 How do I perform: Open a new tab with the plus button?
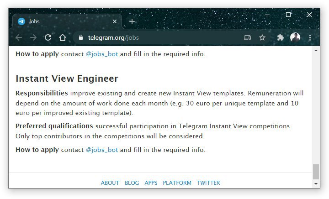point(132,21)
